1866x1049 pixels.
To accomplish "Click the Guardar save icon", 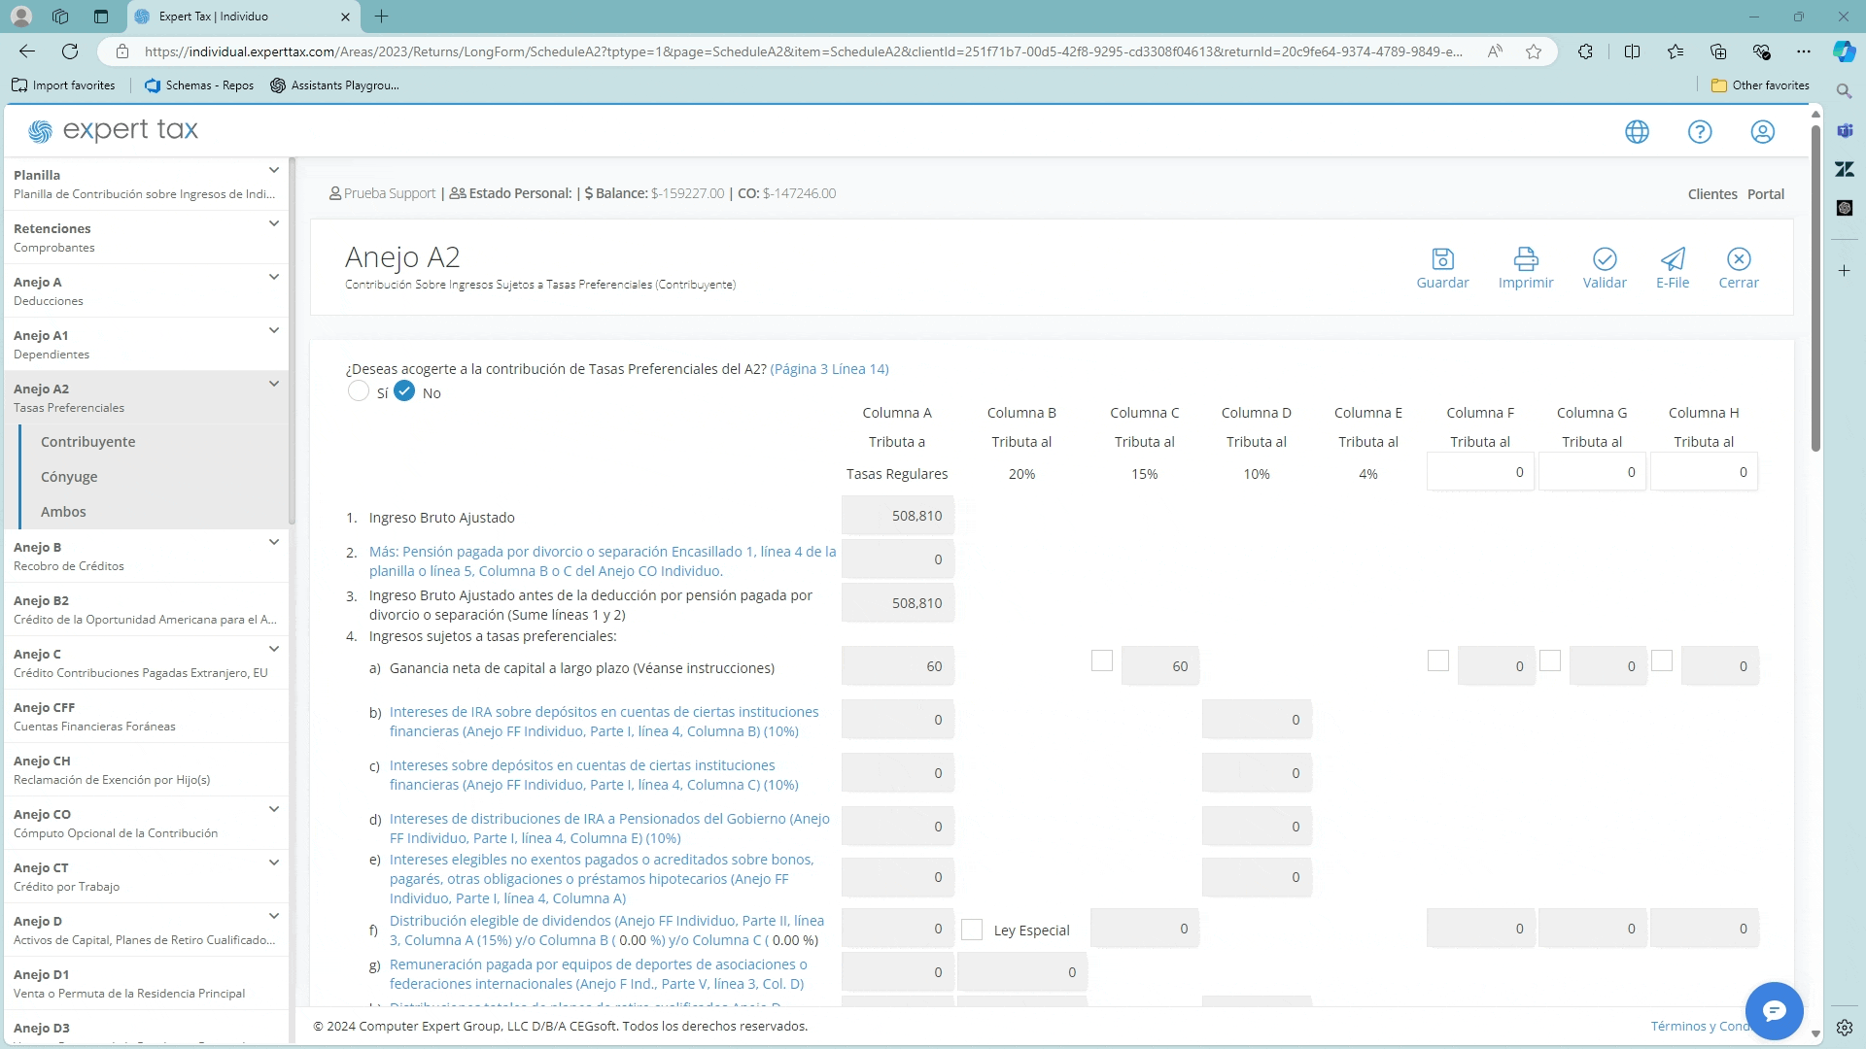I will pos(1442,259).
